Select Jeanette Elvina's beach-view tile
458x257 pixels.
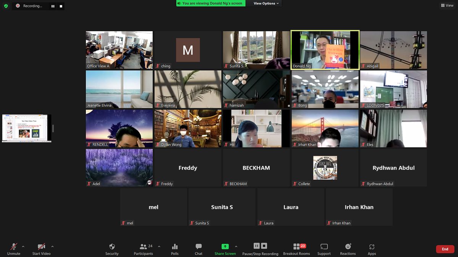coord(119,89)
